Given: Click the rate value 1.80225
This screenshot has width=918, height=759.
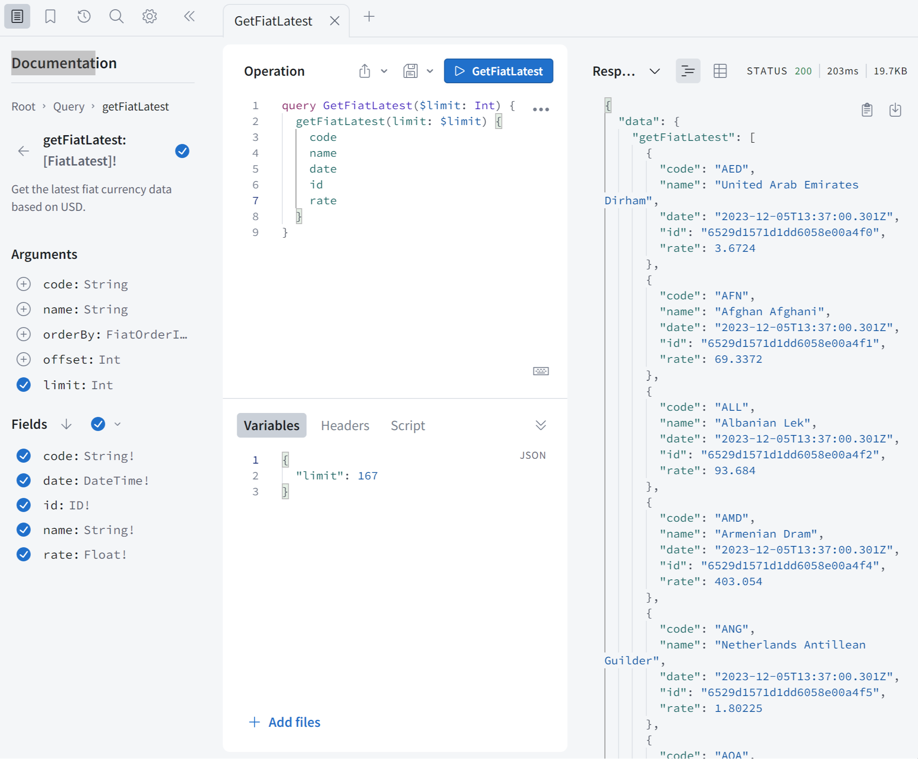Looking at the screenshot, I should (x=738, y=708).
